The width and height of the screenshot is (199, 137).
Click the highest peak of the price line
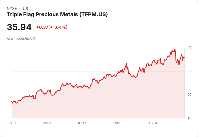(x=175, y=49)
